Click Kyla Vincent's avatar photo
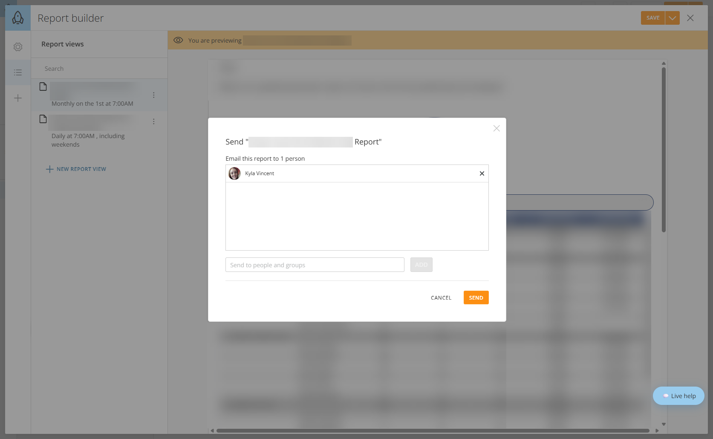The image size is (713, 439). click(x=234, y=173)
